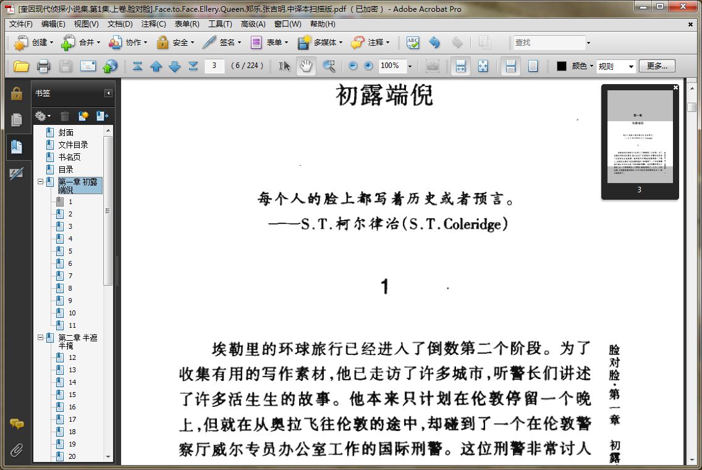Viewport: 702px width, 470px height.
Task: Open the Attachments paperclip panel
Action: point(17,450)
